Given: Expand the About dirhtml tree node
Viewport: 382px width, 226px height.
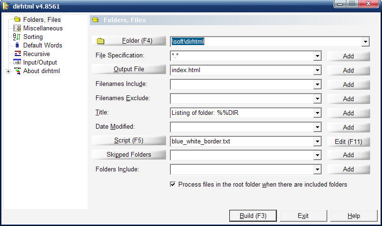Looking at the screenshot, I should click(x=8, y=72).
